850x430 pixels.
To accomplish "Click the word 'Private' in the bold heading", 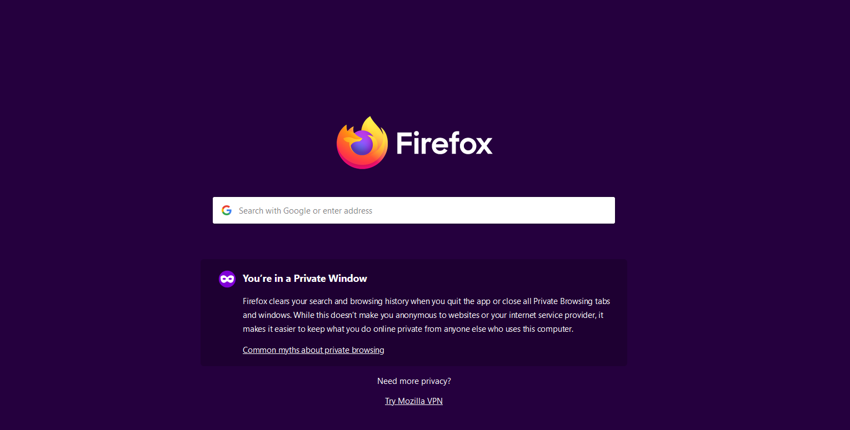I will [x=310, y=279].
